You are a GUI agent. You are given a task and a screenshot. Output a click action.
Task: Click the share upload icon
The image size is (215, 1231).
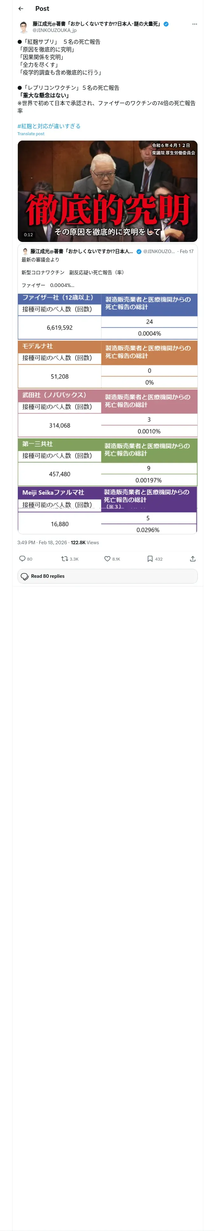pos(193,558)
